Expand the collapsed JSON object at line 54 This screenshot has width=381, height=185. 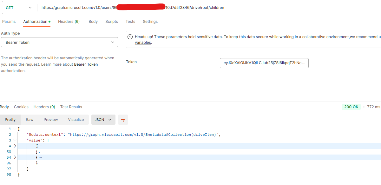coord(14,157)
